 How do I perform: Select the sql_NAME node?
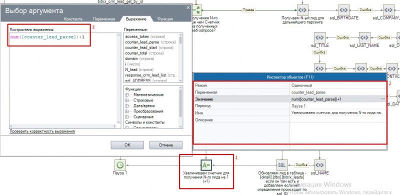[x=319, y=165]
